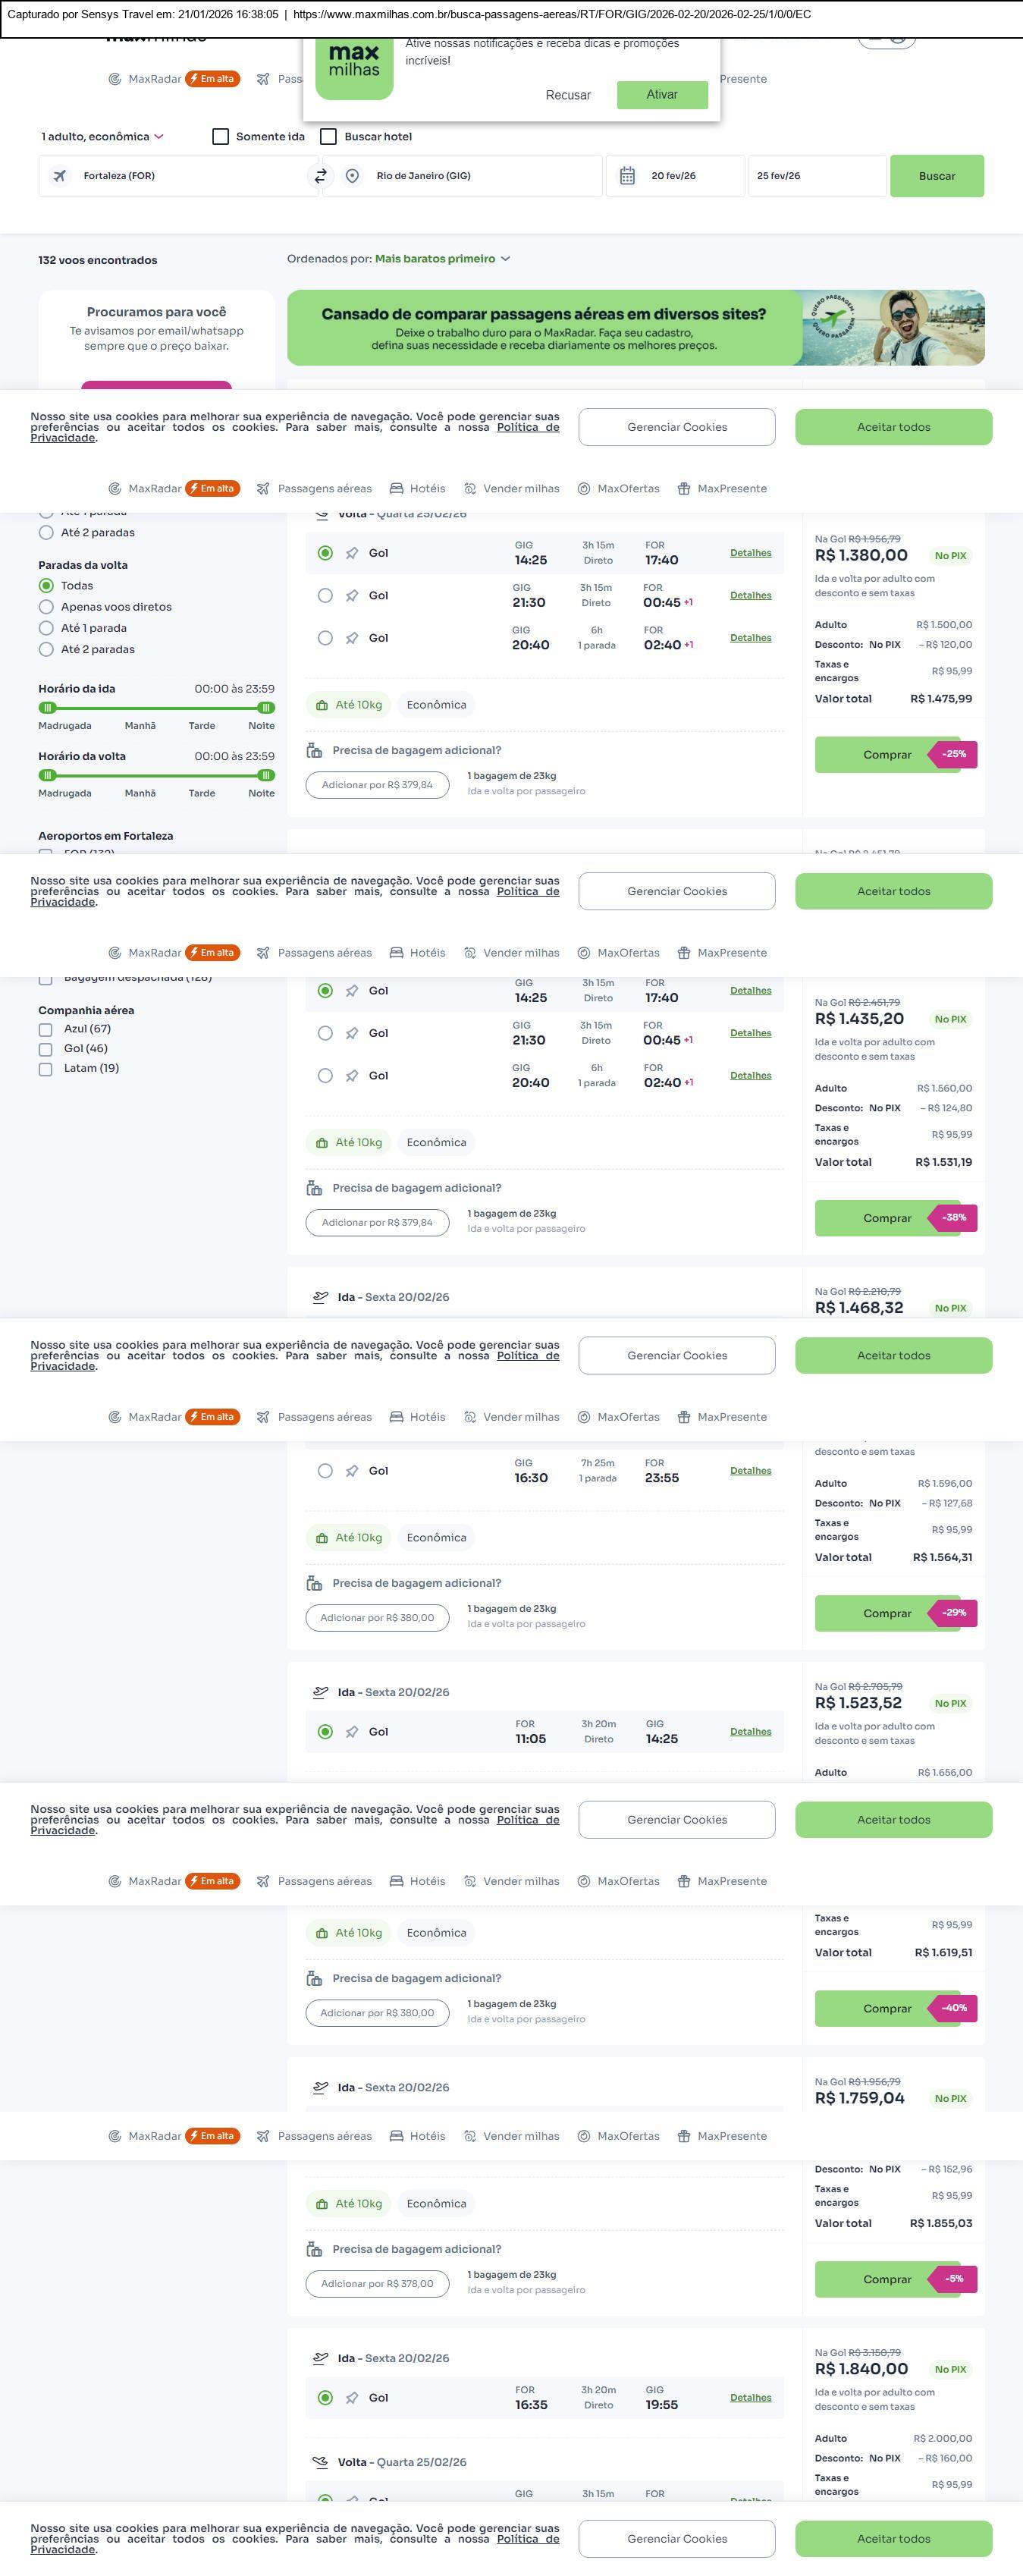
Task: Enable the Somente ida checkbox
Action: click(221, 137)
